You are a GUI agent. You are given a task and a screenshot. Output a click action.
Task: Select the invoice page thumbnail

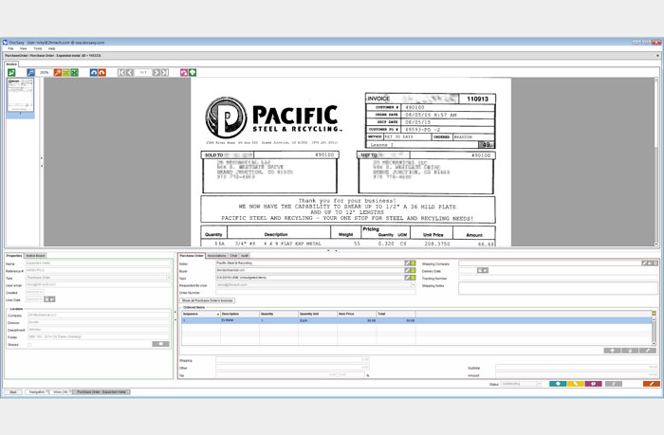coord(20,95)
